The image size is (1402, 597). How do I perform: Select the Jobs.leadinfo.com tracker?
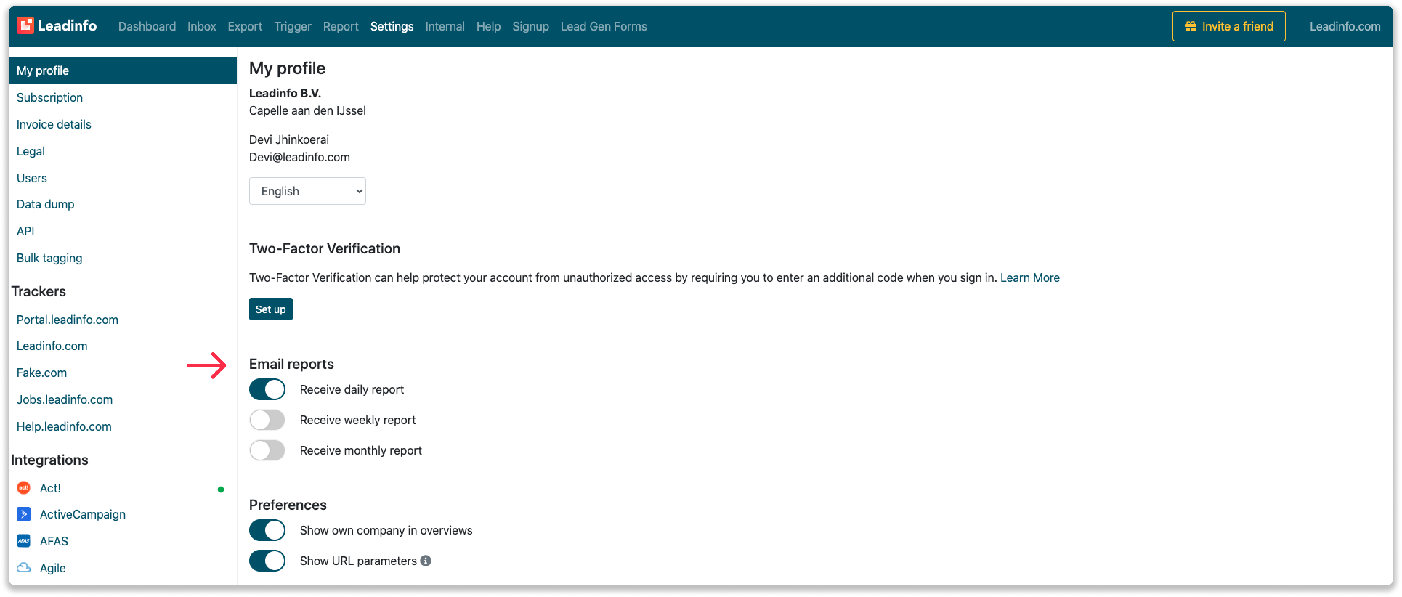click(x=65, y=399)
